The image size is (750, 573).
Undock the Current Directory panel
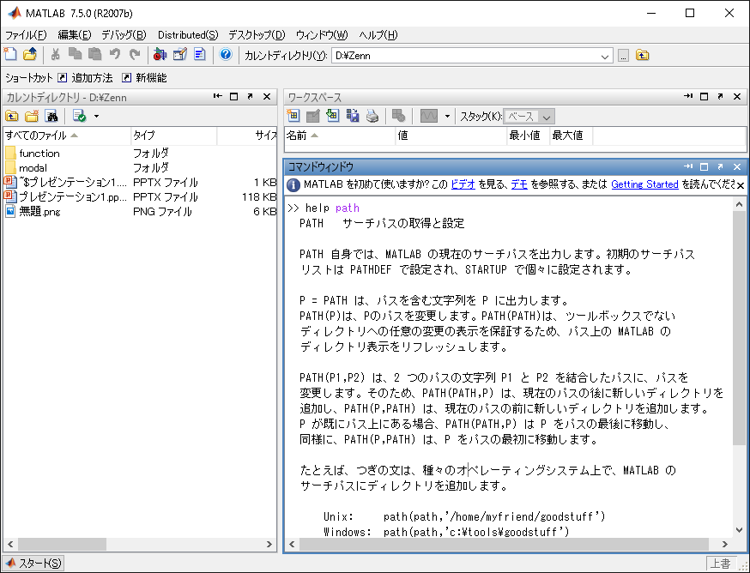point(251,97)
